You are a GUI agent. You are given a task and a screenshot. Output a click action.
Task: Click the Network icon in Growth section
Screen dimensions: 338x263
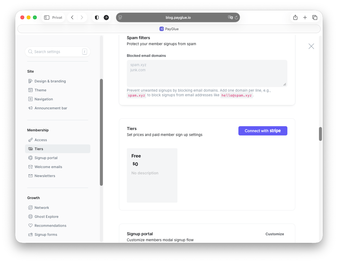coord(30,208)
